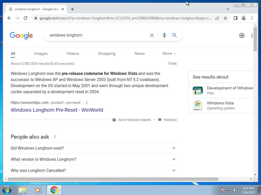Screen dimensions: 261x195
Task: Click the scrollbar up arrow
Action: point(255,25)
